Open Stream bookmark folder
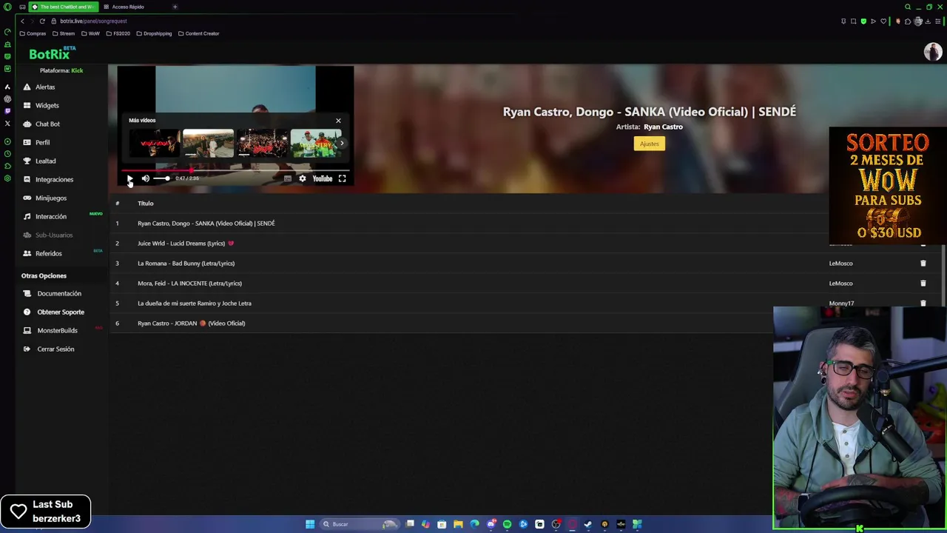 tap(64, 33)
